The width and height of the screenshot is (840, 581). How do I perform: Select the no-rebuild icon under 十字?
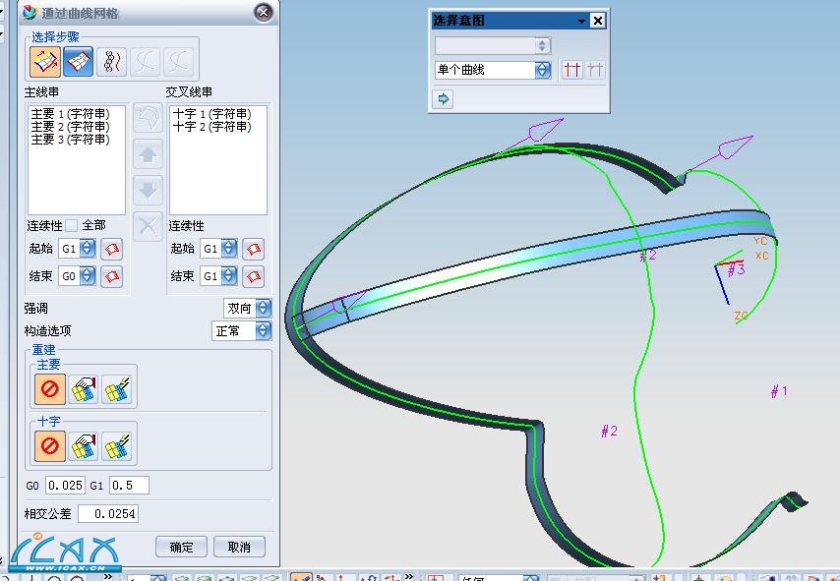pos(51,446)
